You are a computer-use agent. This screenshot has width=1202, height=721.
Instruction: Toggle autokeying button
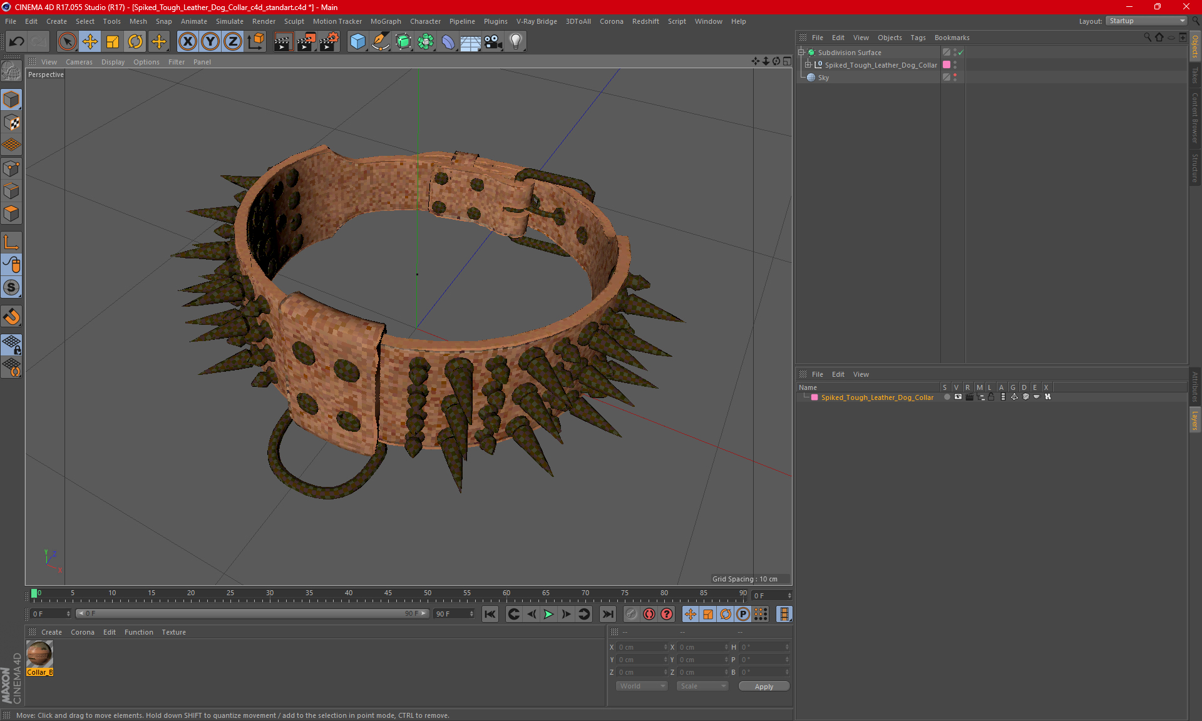coord(649,614)
